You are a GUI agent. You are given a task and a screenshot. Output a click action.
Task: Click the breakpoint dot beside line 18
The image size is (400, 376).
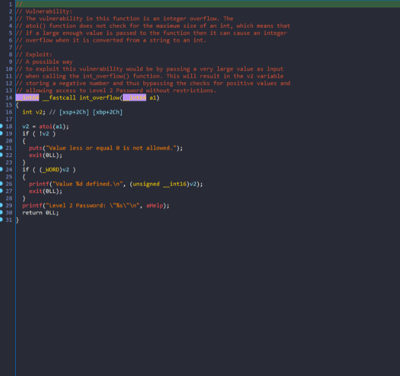pos(2,126)
